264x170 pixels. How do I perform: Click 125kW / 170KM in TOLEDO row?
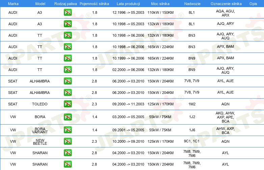160,104
